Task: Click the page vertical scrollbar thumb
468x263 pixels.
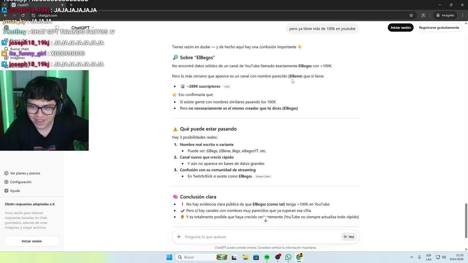Action: click(x=466, y=220)
